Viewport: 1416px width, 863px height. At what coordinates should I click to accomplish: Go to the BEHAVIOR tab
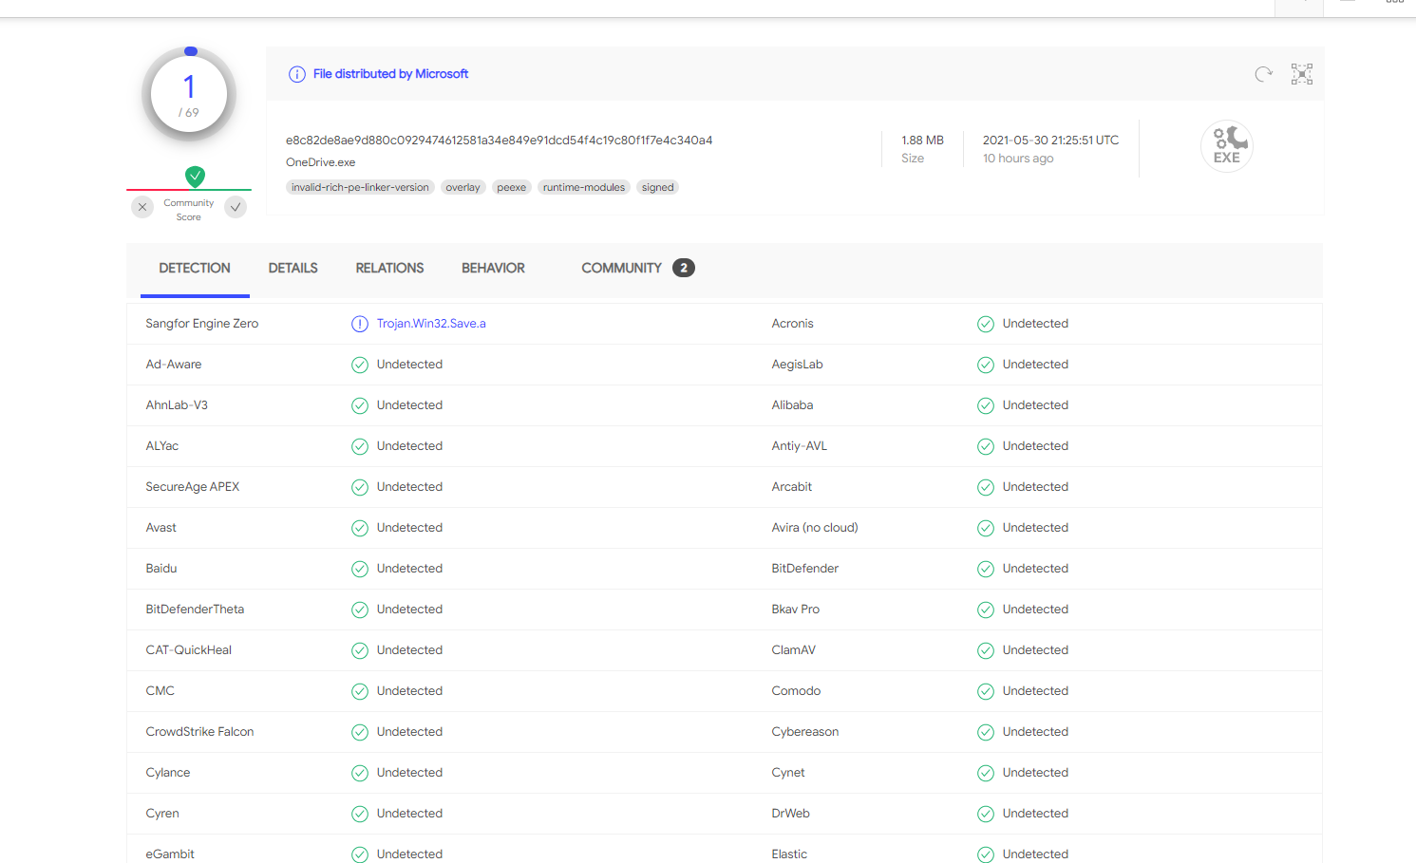pos(493,269)
